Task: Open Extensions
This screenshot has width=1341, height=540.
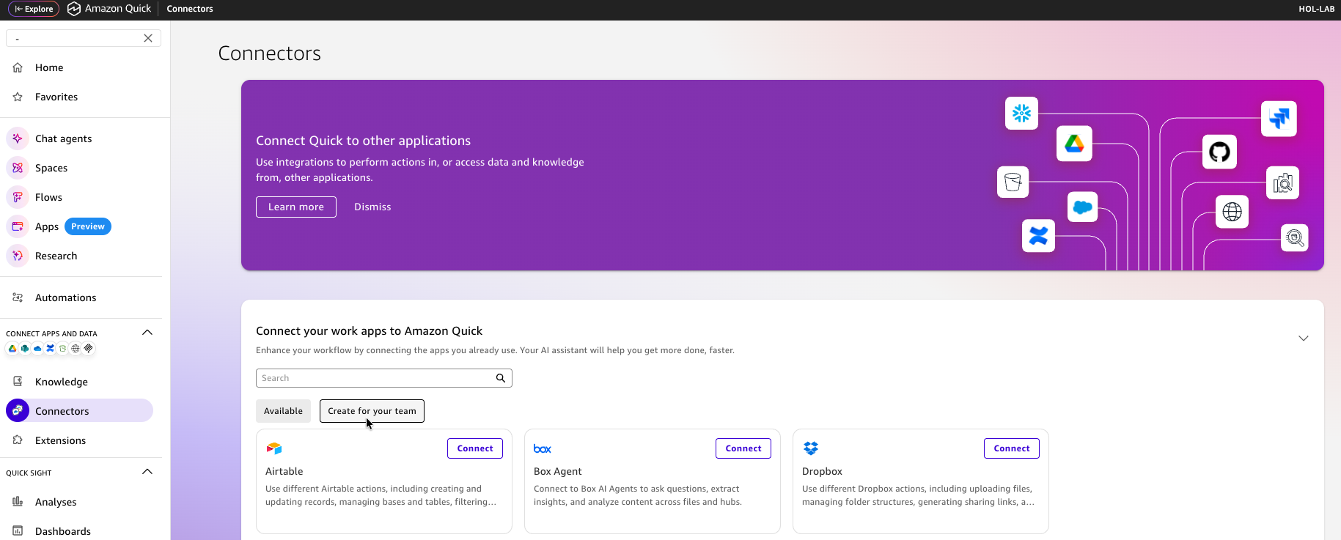Action: pyautogui.click(x=60, y=440)
